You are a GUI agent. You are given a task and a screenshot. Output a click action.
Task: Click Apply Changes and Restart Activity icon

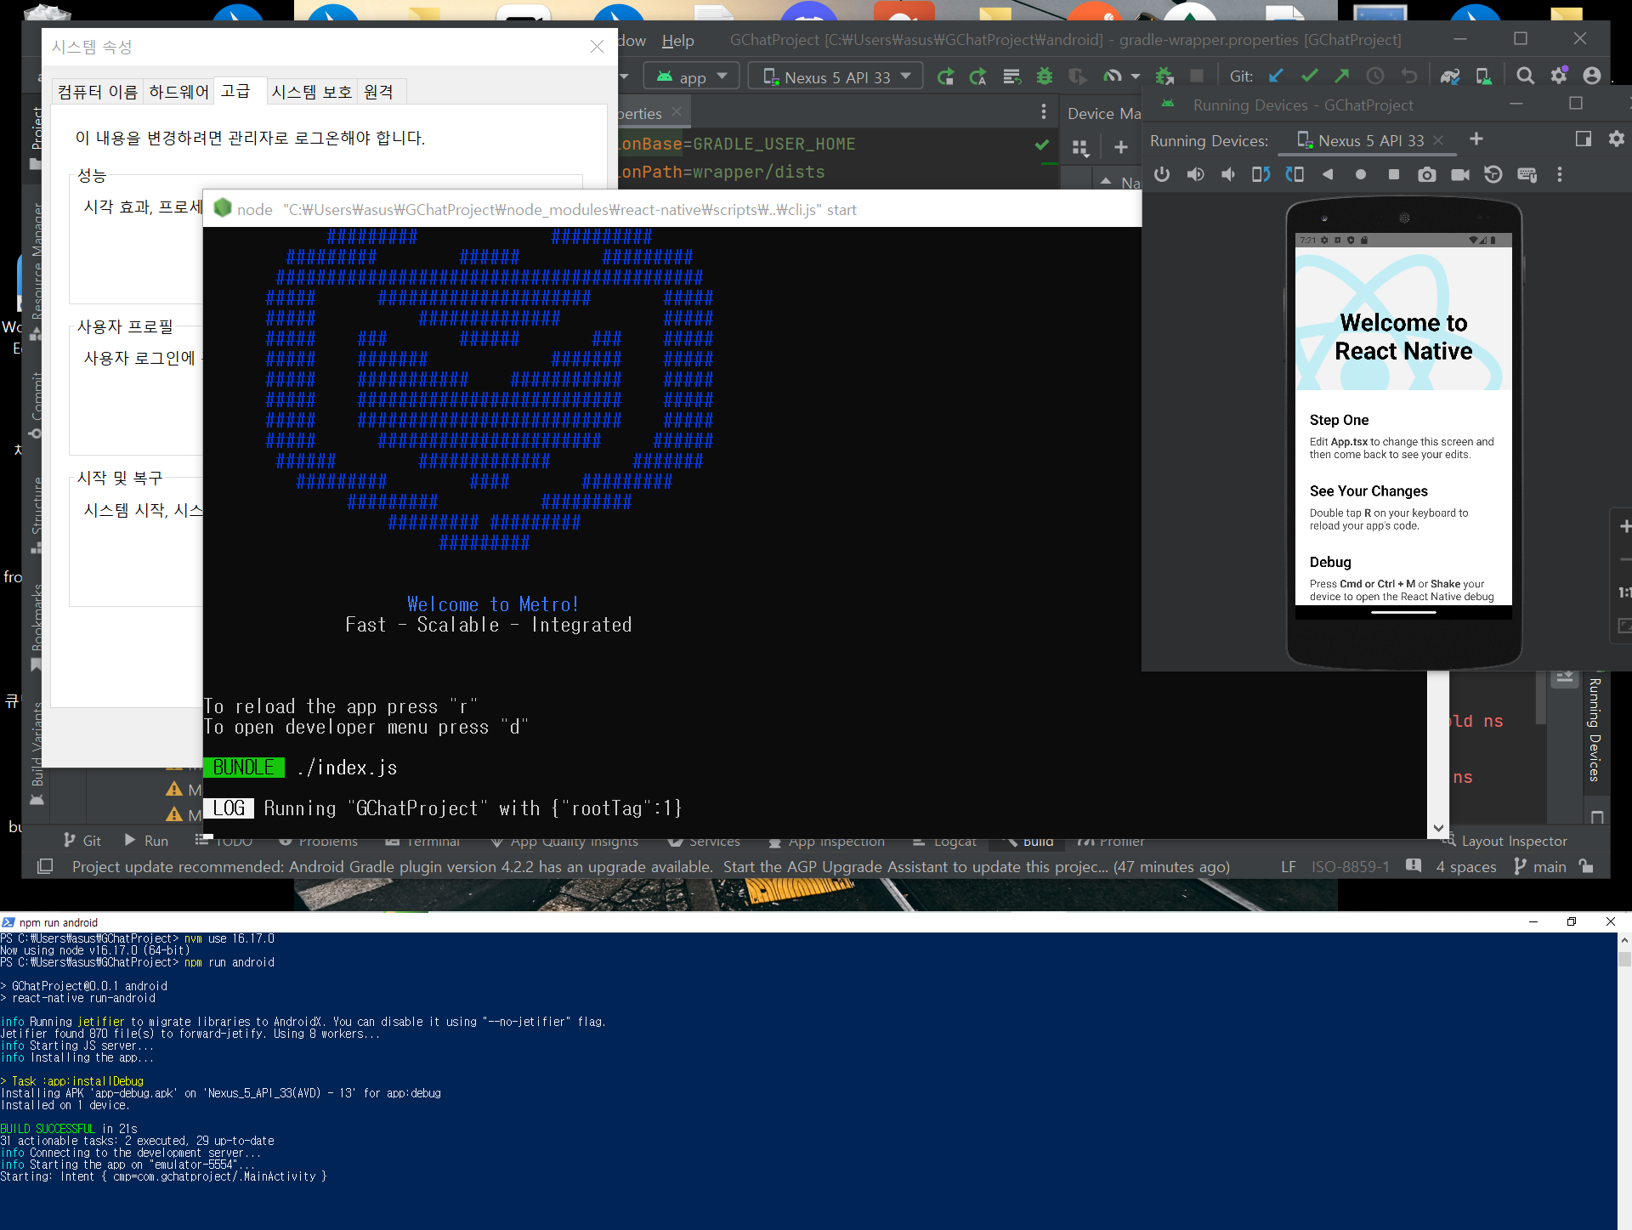coord(978,77)
